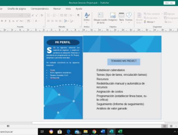Open Google Chrome from taskbar
Screen dimensions: 178x135
tap(94, 132)
